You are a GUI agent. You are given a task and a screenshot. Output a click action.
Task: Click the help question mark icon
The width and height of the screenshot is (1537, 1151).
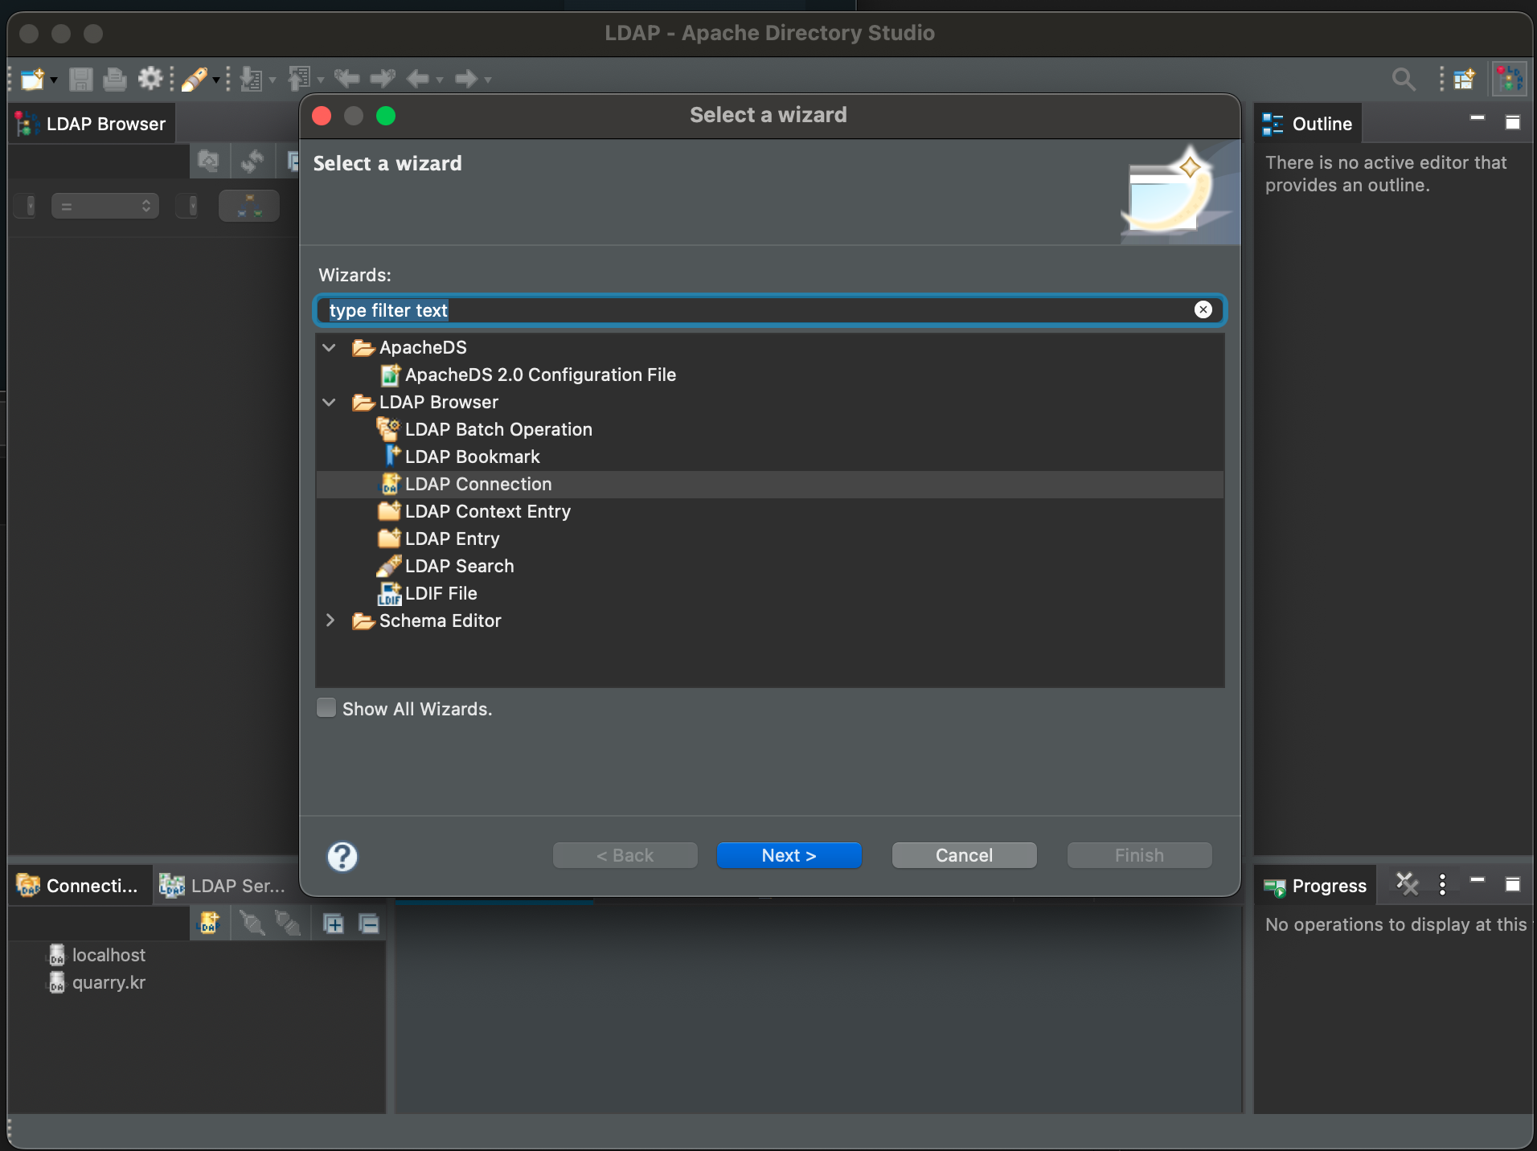tap(342, 856)
